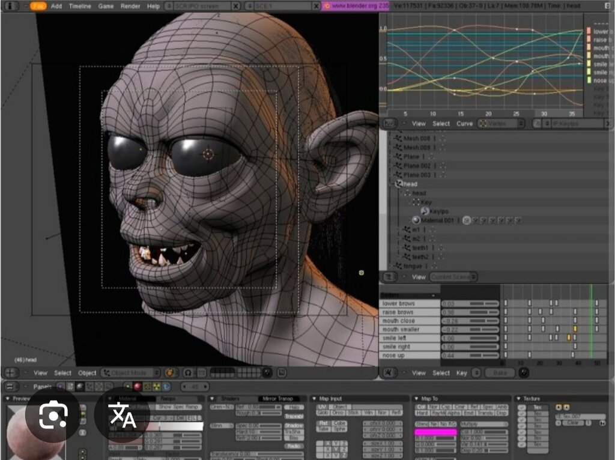
Task: Enable the Shadow option in Shaders
Action: 294,426
